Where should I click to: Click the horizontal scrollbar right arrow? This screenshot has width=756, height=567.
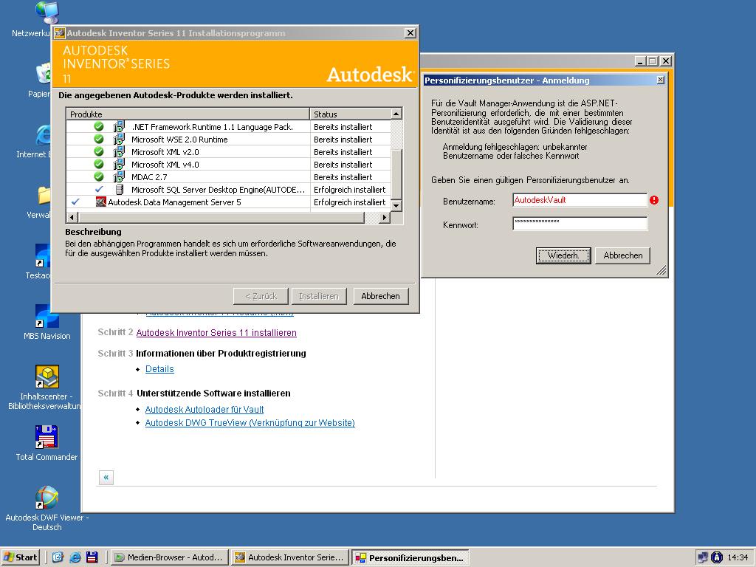(x=384, y=218)
